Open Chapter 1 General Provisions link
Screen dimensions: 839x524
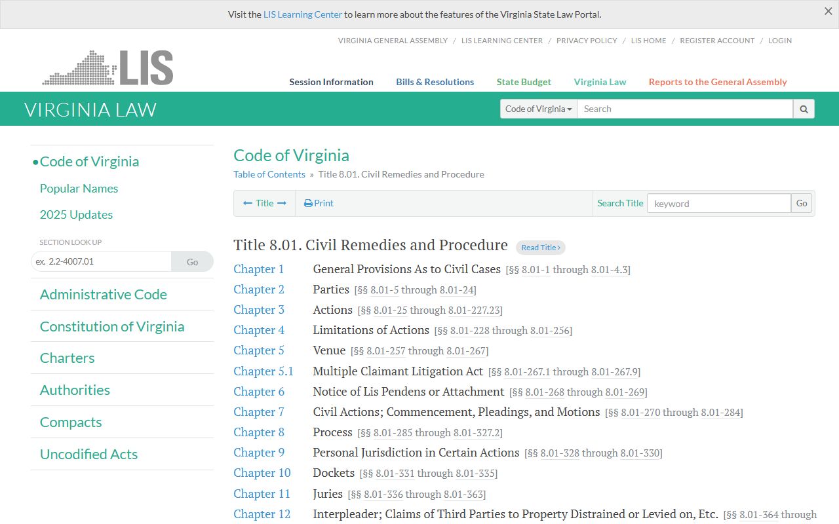click(259, 269)
